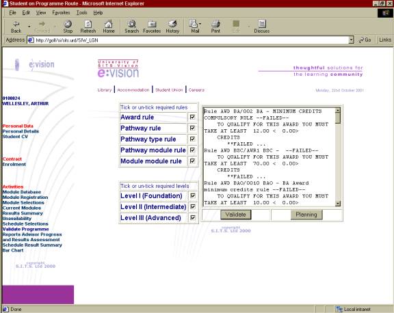Screen dimensions: 394x313
Task: Toggle Level II (Intermediate) checkbox
Action: [193, 206]
